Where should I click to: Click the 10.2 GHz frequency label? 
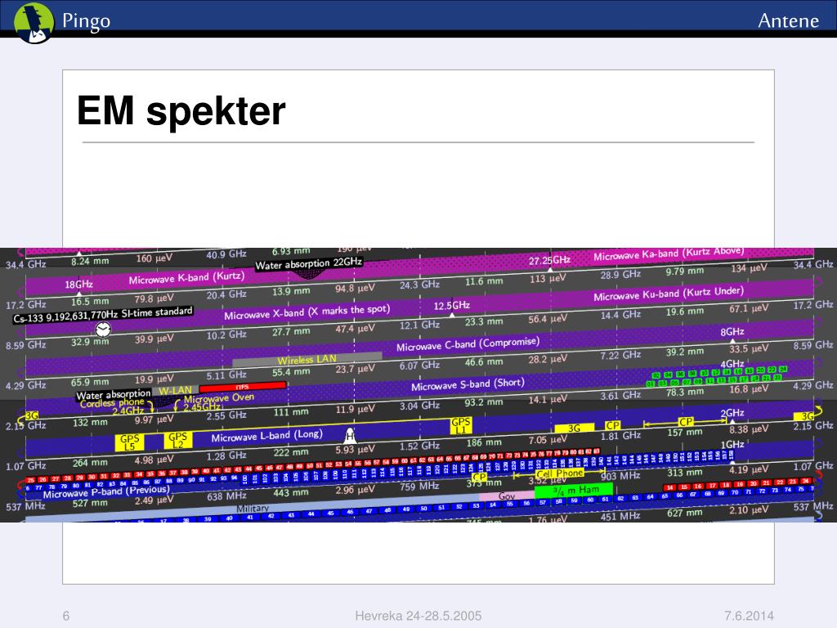tap(227, 334)
